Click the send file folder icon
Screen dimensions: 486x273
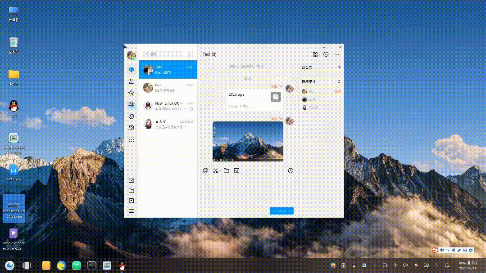click(x=227, y=170)
